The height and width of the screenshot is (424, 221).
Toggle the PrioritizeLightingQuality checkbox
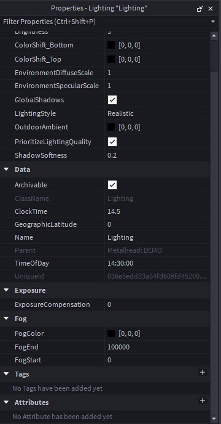[x=112, y=142]
